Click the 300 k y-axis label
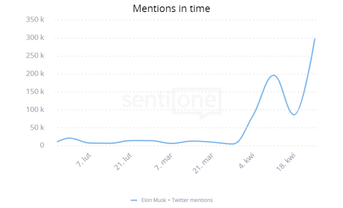343x208 pixels. tap(35, 38)
